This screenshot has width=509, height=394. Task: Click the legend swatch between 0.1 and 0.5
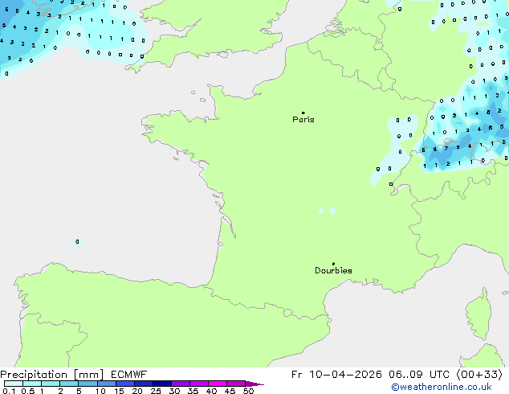pos(14,384)
